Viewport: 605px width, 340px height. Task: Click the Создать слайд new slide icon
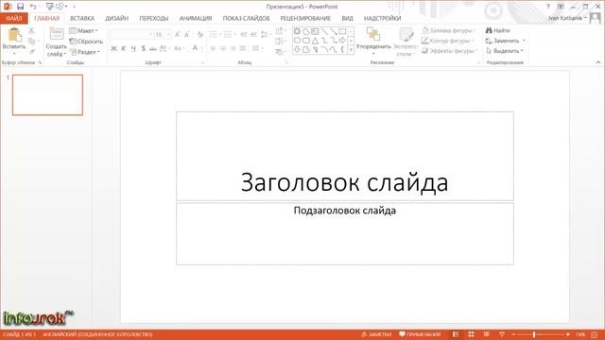[57, 34]
